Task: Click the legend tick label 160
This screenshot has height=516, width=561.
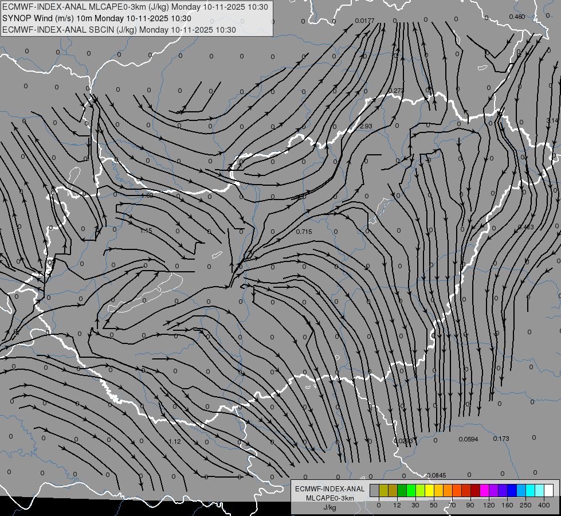Action: coord(507,505)
